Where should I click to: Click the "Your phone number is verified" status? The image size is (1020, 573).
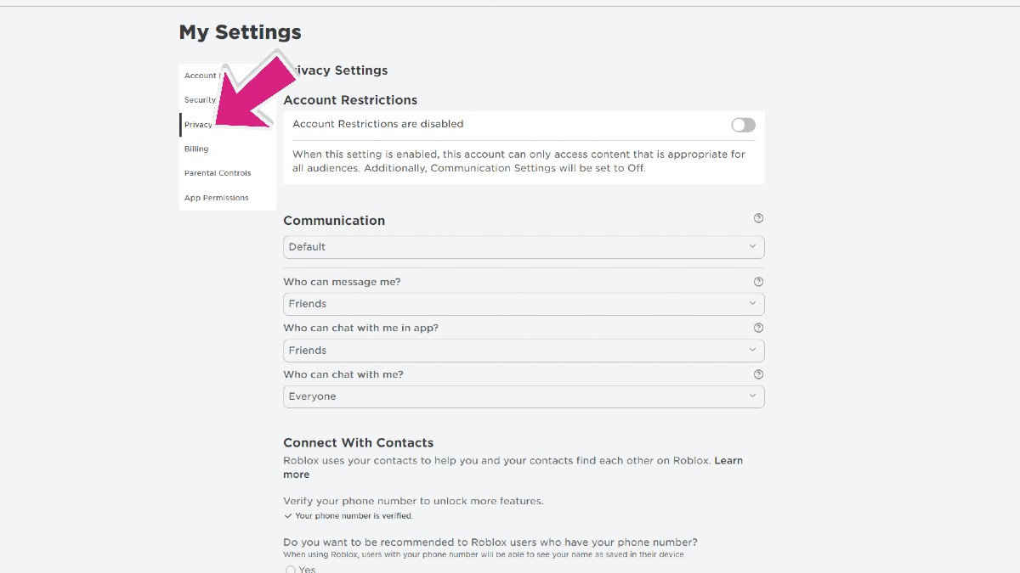[354, 516]
